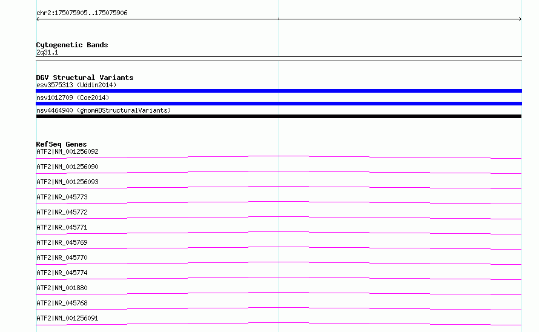Select transcript ATF2|NR_045772
The image size is (539, 332).
62,212
